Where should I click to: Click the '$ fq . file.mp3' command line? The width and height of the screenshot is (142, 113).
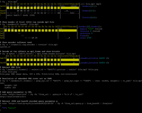pyautogui.click(x=9, y=2)
